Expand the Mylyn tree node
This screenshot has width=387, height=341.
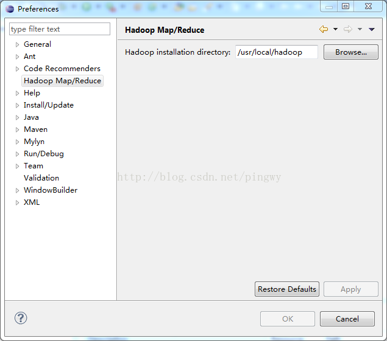tap(17, 142)
